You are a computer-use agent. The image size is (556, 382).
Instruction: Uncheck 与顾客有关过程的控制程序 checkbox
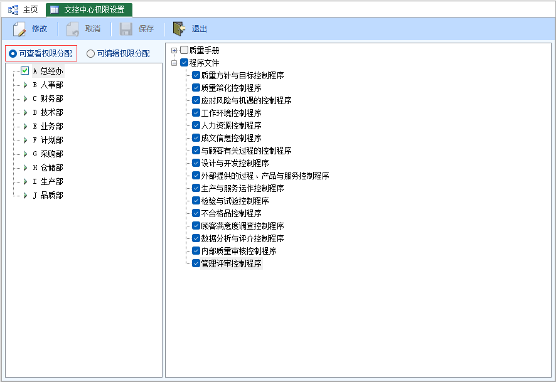click(x=196, y=151)
